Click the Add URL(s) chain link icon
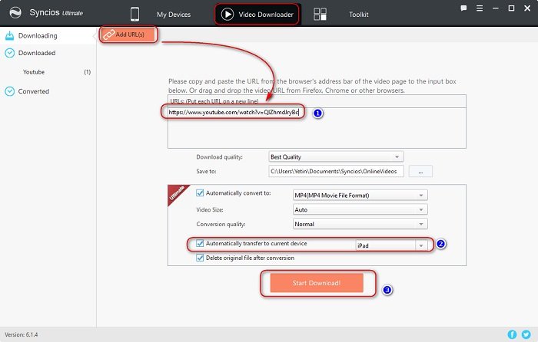Image resolution: width=538 pixels, height=342 pixels. pos(109,35)
